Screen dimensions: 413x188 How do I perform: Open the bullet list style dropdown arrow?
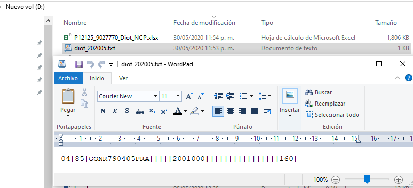coord(251,96)
